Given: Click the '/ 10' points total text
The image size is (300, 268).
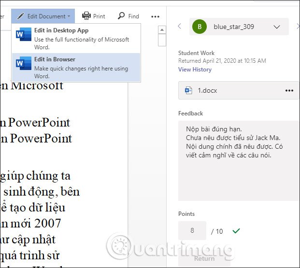Looking at the screenshot, I should click(x=217, y=231).
